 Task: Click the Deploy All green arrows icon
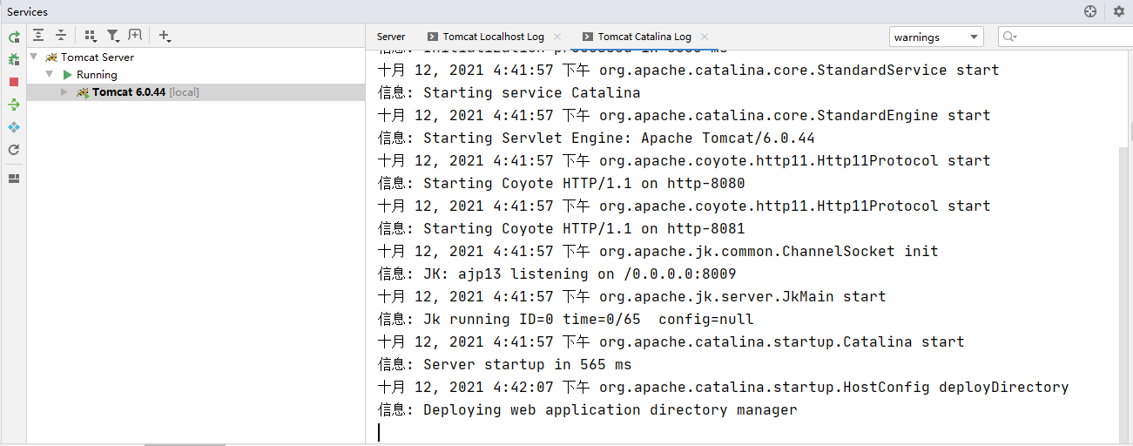coord(14,105)
